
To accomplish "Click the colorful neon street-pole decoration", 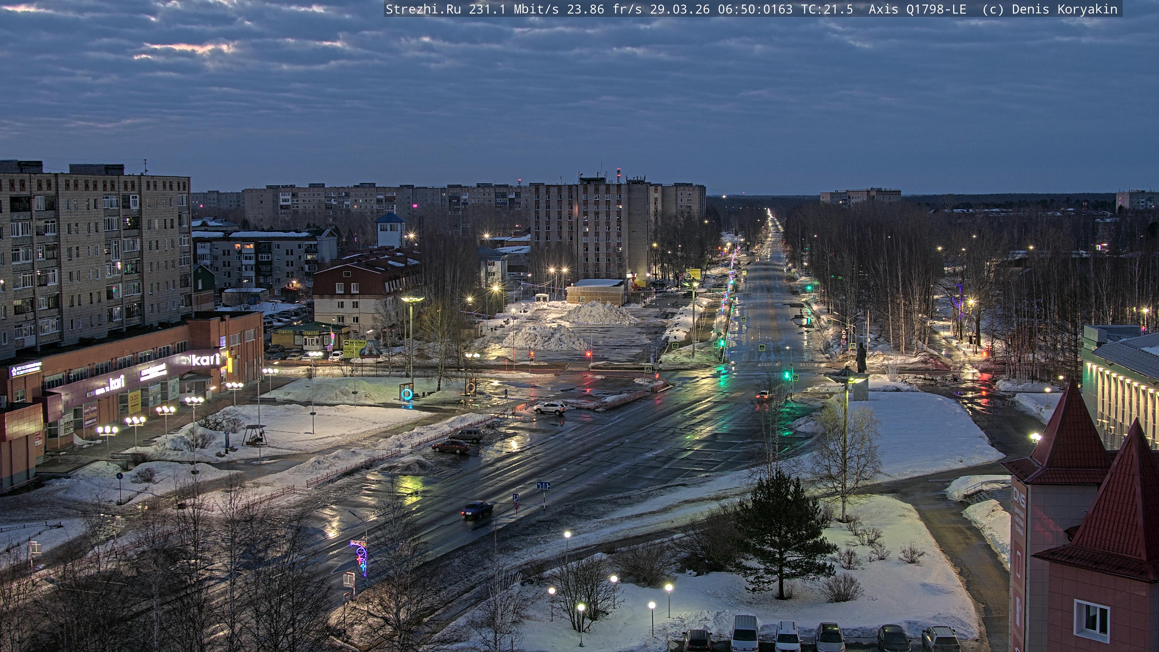I will pos(361,557).
